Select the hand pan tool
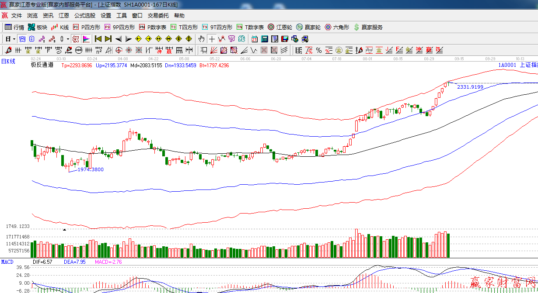 201,39
